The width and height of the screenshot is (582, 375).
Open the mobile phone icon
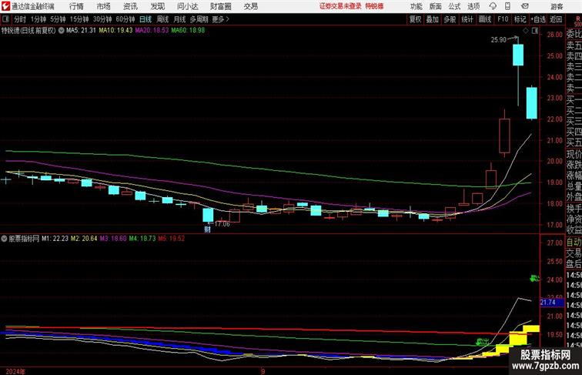coord(508,6)
